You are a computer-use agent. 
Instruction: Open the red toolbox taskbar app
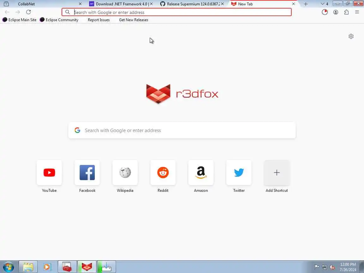click(x=67, y=267)
